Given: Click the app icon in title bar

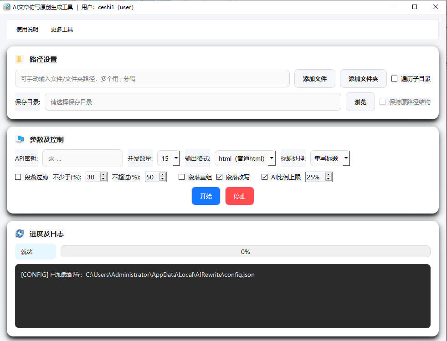Looking at the screenshot, I should coord(6,7).
